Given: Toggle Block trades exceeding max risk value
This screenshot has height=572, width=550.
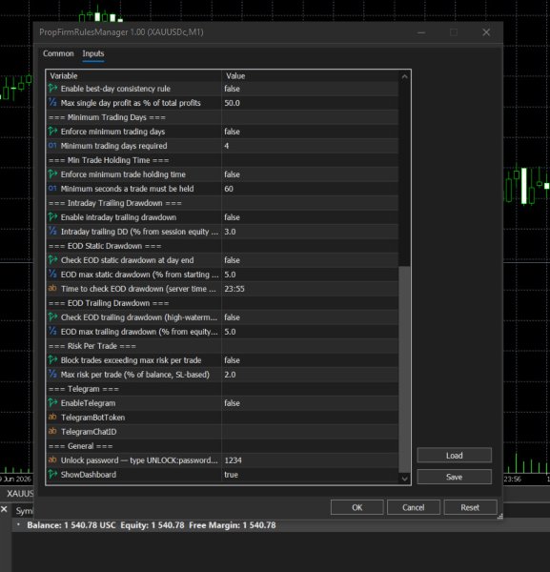Looking at the screenshot, I should 310,360.
